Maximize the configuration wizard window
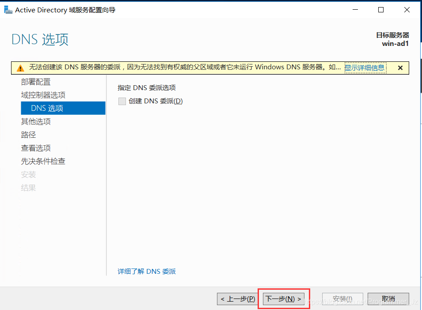The image size is (422, 310). tap(381, 10)
